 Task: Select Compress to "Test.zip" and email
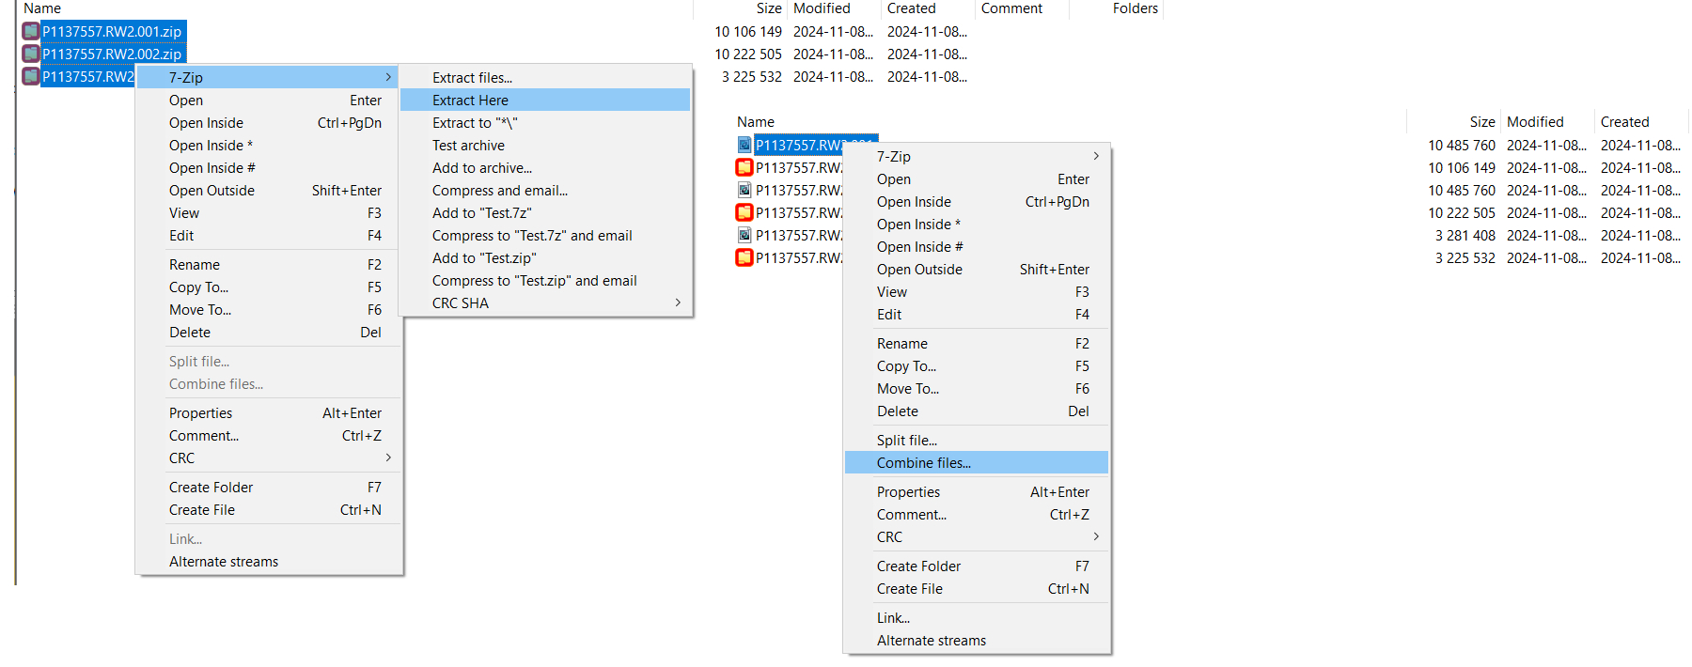[545, 280]
